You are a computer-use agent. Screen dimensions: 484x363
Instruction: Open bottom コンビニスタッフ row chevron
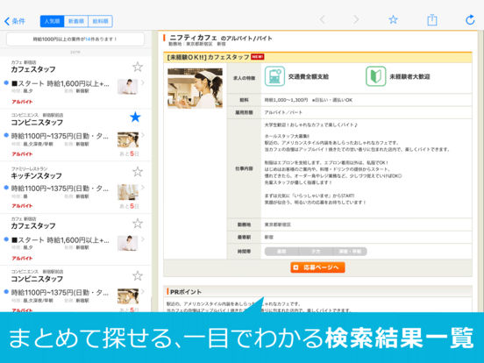click(143, 291)
